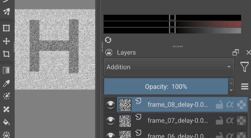Hide the frame_07 layer via eye icon

coord(110,120)
